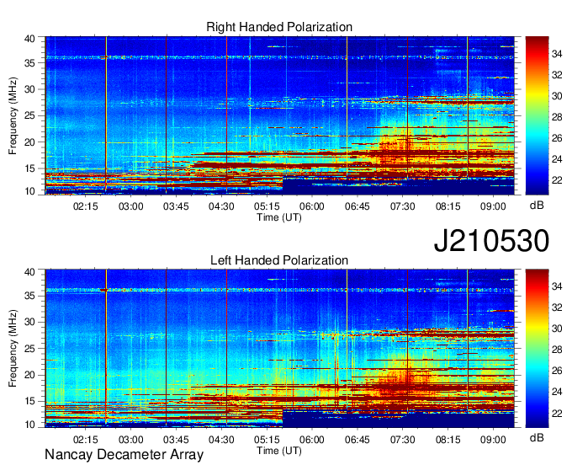The image size is (572, 465).
Task: Click "Time (UT)" label under Right Handed plot
Action: [x=279, y=217]
